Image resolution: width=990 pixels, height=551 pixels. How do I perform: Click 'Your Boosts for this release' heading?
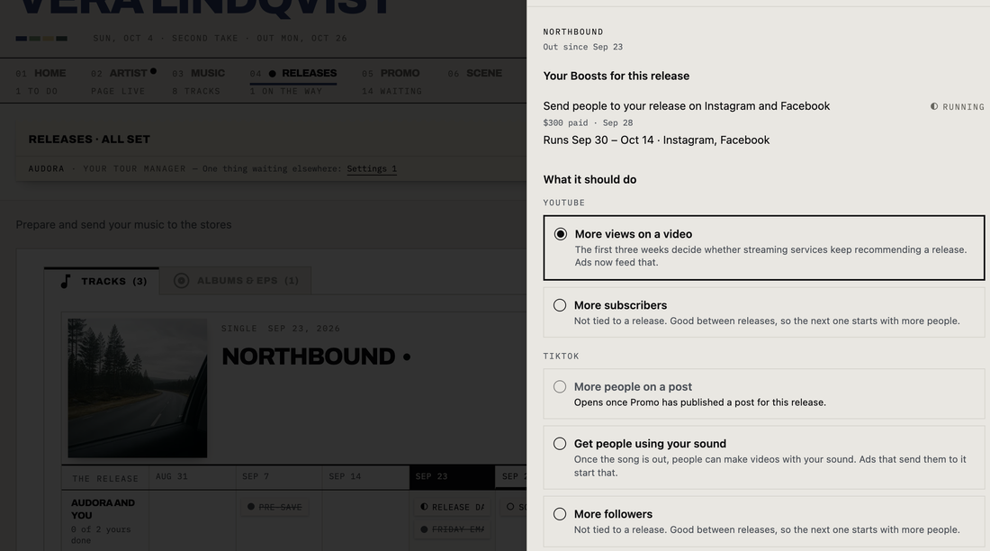[x=616, y=76]
